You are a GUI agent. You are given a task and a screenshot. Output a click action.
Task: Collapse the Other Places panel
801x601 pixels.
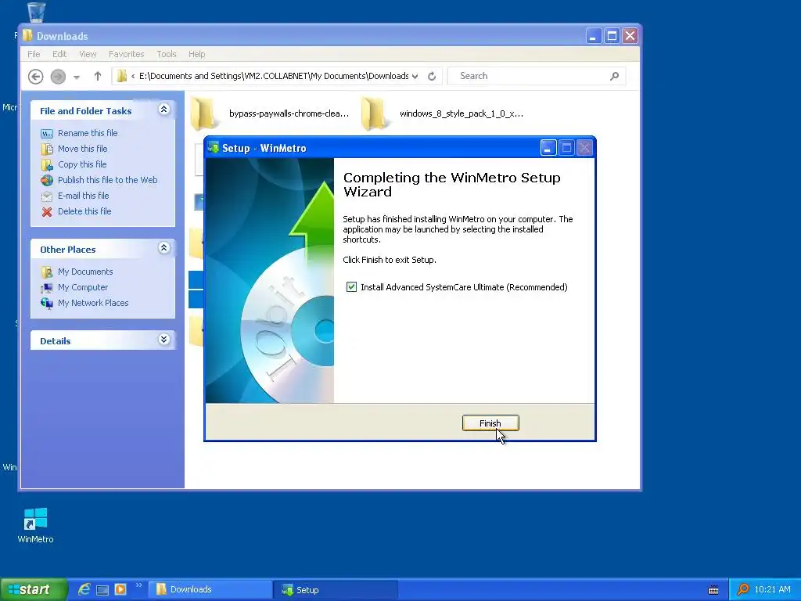[x=164, y=248]
